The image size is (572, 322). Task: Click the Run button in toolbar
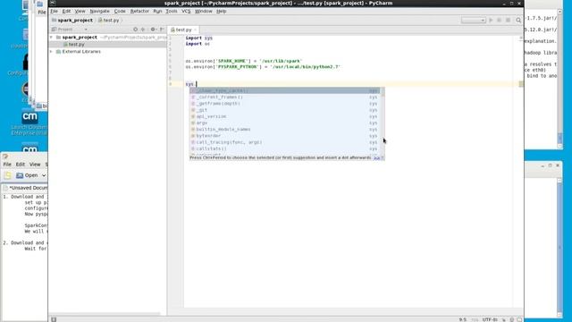491,20
